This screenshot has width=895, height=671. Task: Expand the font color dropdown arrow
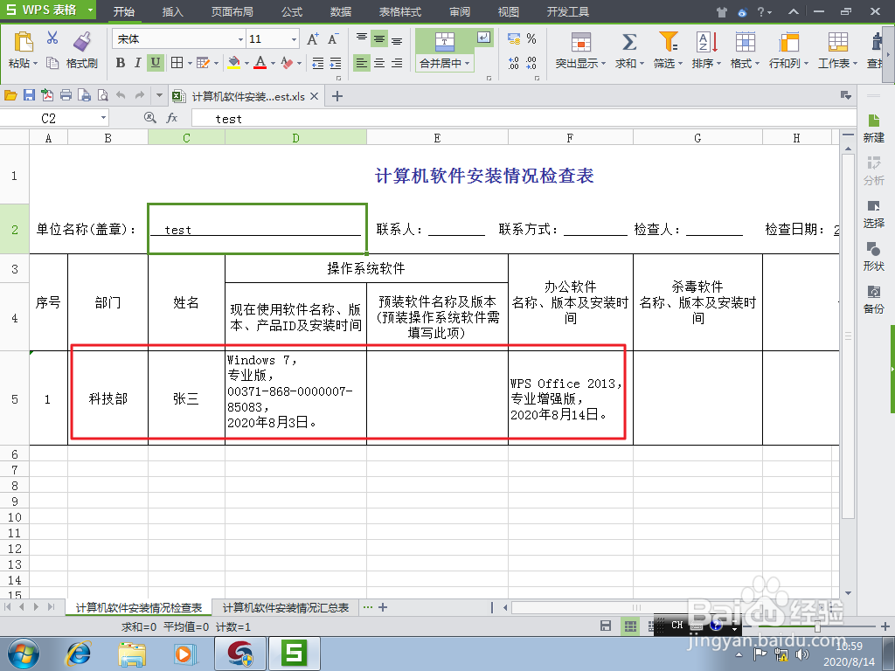click(x=273, y=63)
